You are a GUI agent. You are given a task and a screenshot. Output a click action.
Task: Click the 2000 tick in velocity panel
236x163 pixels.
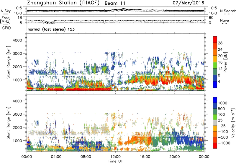point(17,127)
